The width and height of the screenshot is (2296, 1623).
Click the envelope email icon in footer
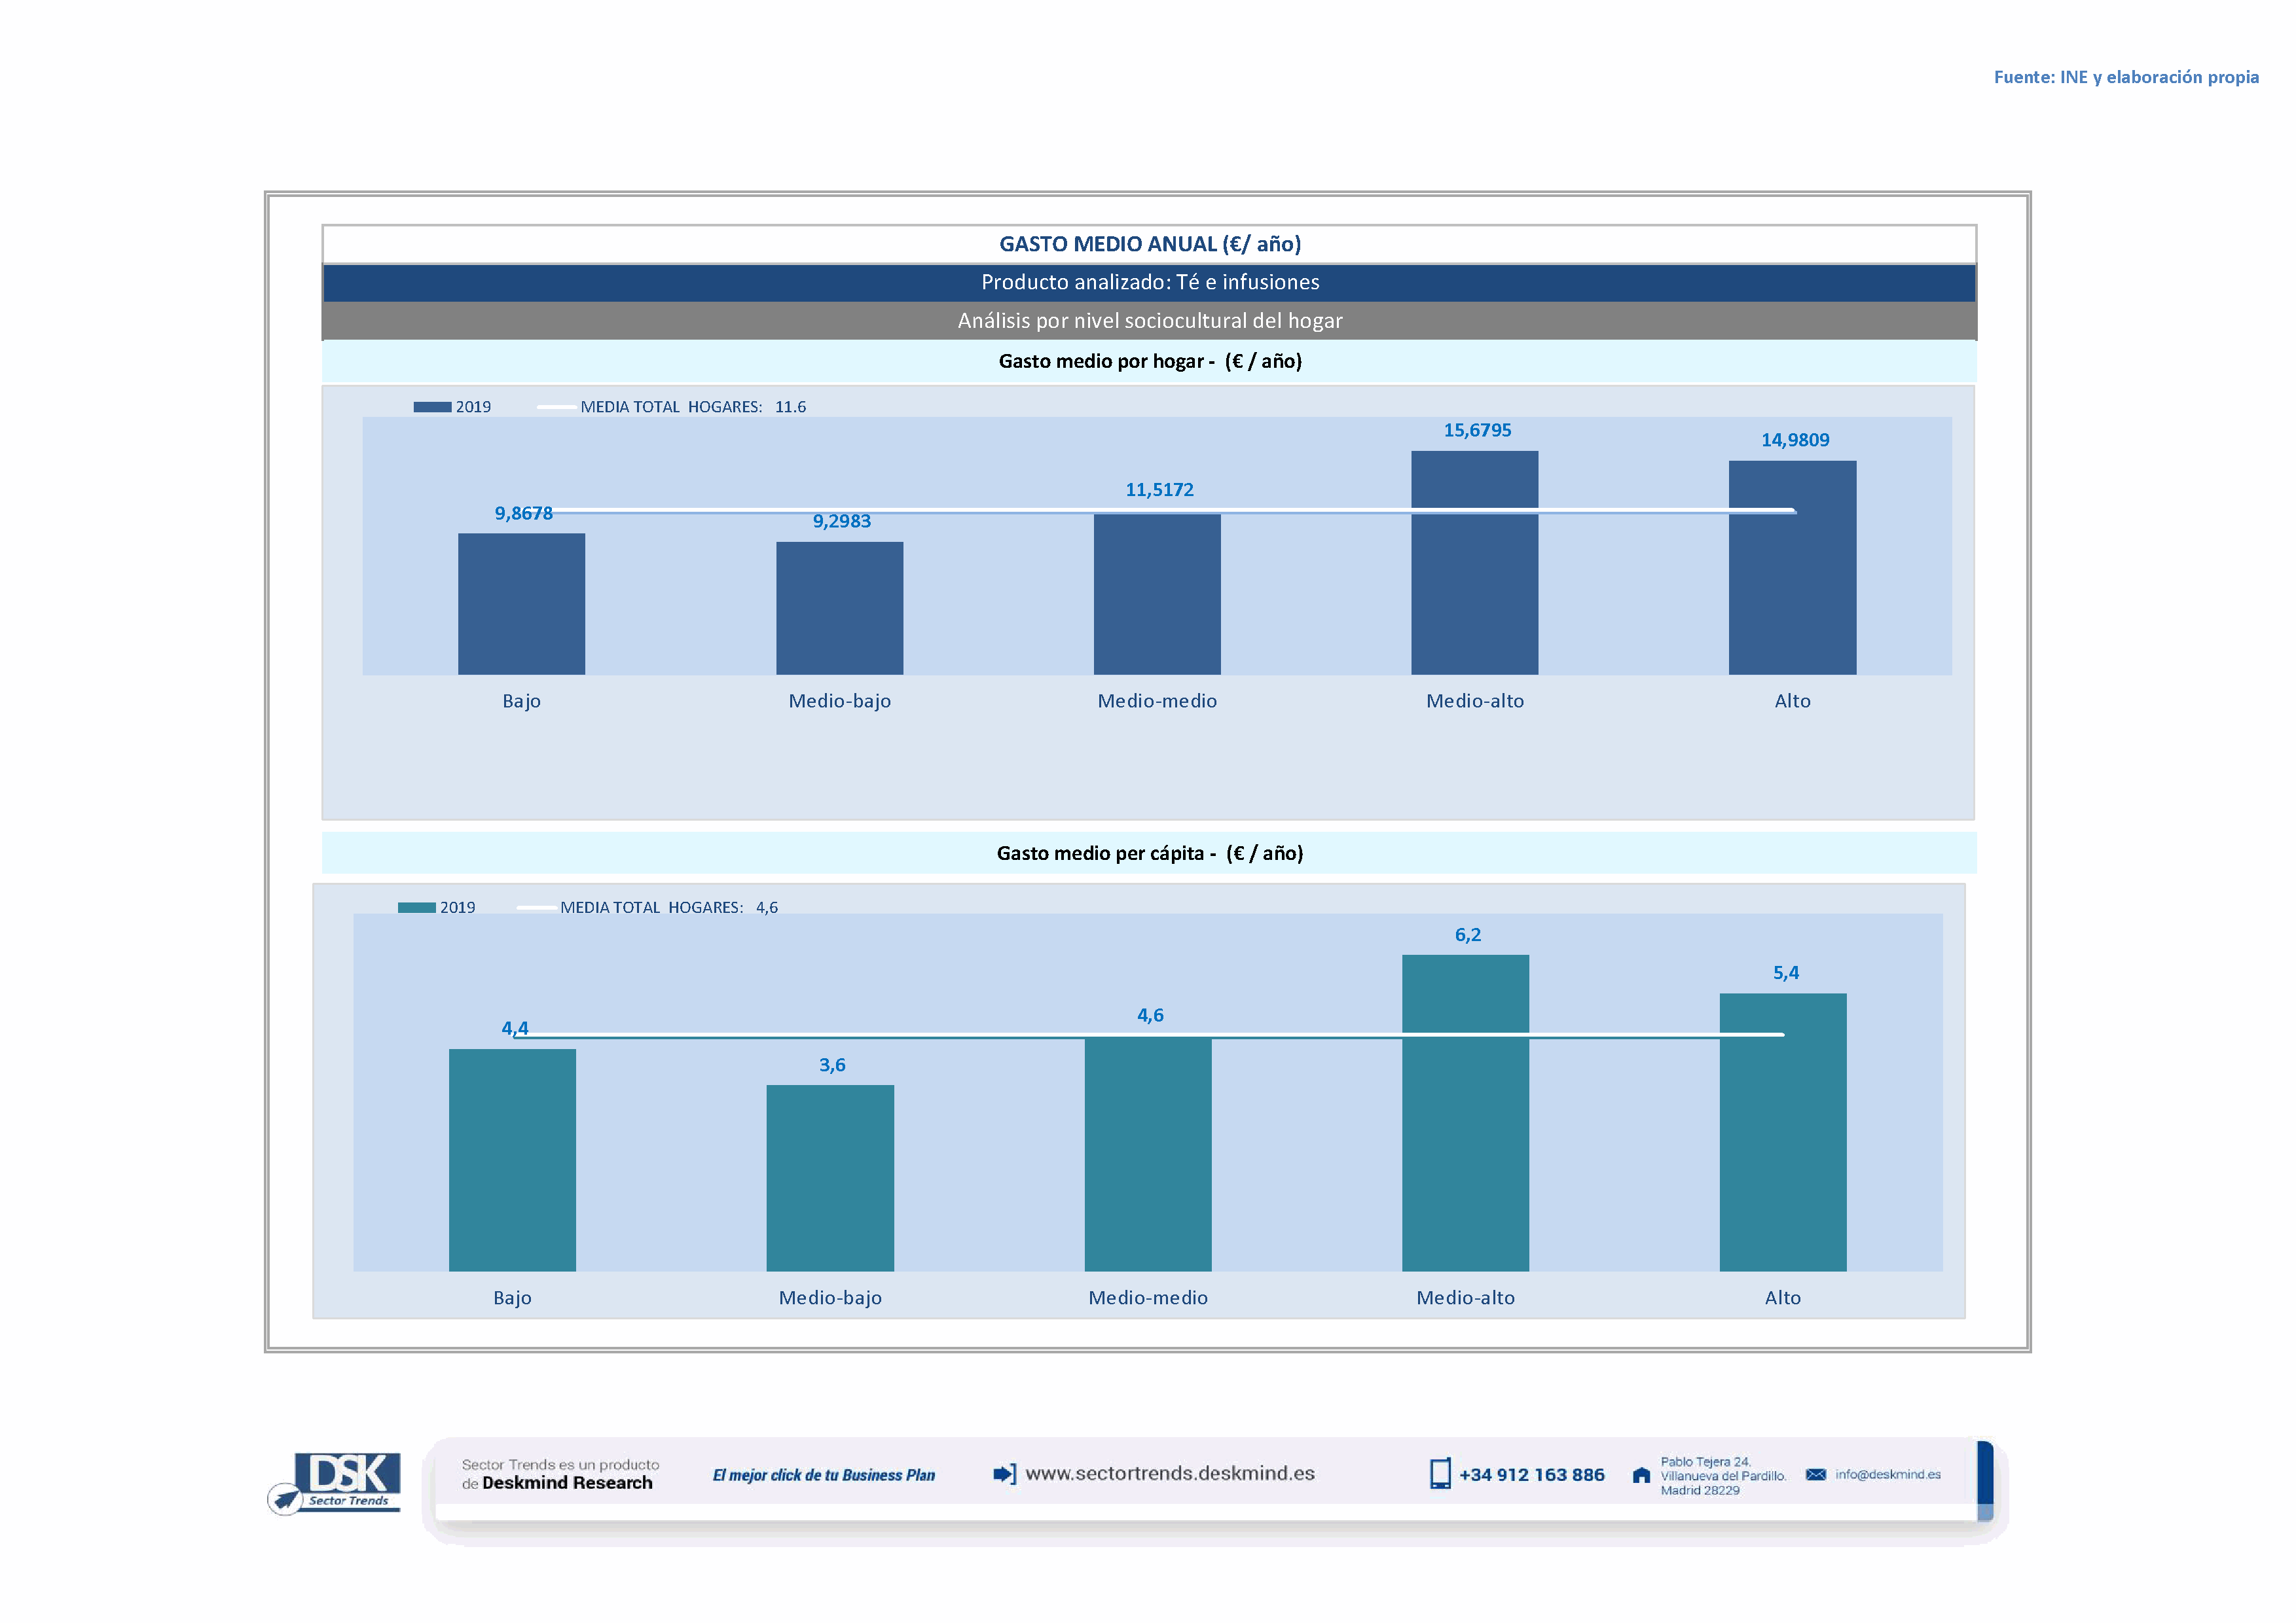1816,1475
